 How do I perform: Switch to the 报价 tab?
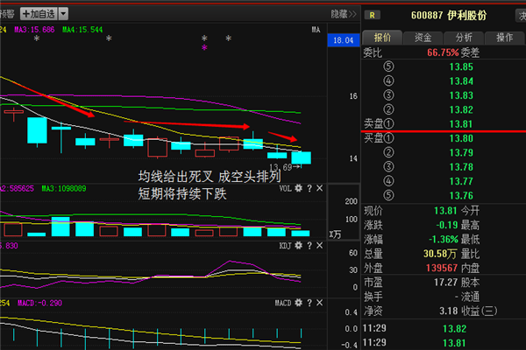point(383,38)
